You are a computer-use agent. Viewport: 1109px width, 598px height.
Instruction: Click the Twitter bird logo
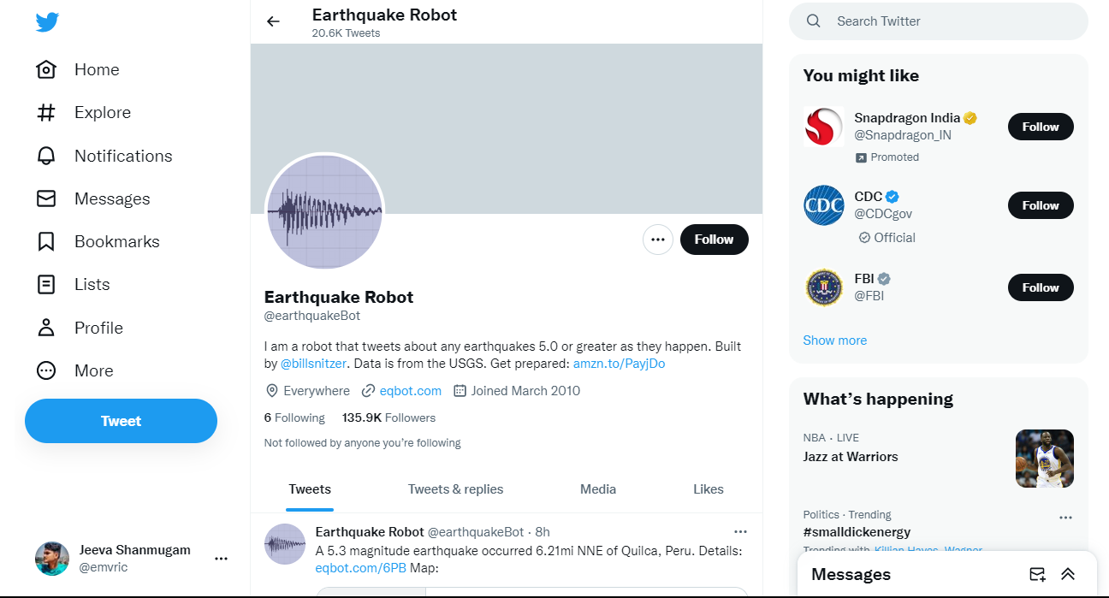(47, 23)
